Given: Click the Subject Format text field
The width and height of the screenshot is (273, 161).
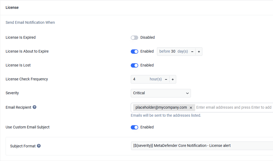Looking at the screenshot, I should pyautogui.click(x=202, y=146).
